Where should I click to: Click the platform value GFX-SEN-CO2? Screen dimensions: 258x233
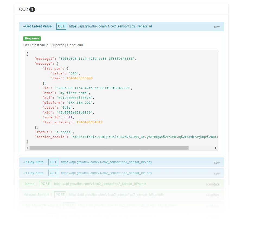tap(79, 103)
